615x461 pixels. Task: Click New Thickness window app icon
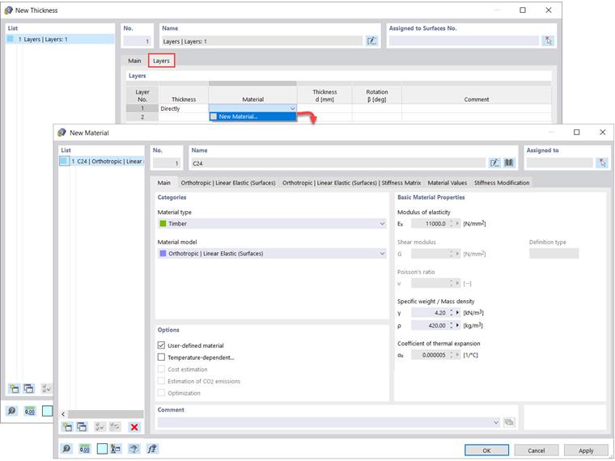(8, 11)
